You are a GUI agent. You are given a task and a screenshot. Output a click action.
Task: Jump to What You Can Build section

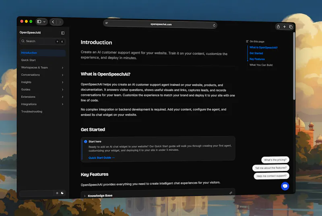(x=261, y=65)
